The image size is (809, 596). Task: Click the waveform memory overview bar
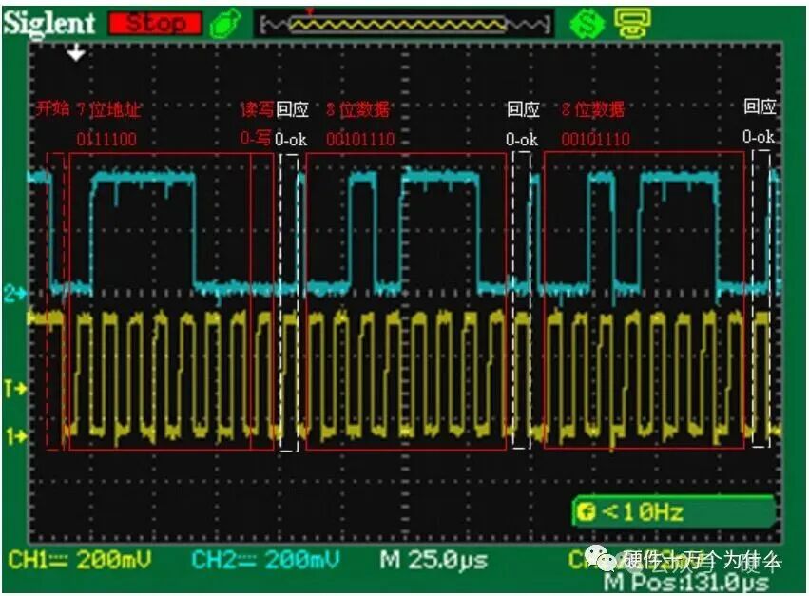pyautogui.click(x=405, y=25)
